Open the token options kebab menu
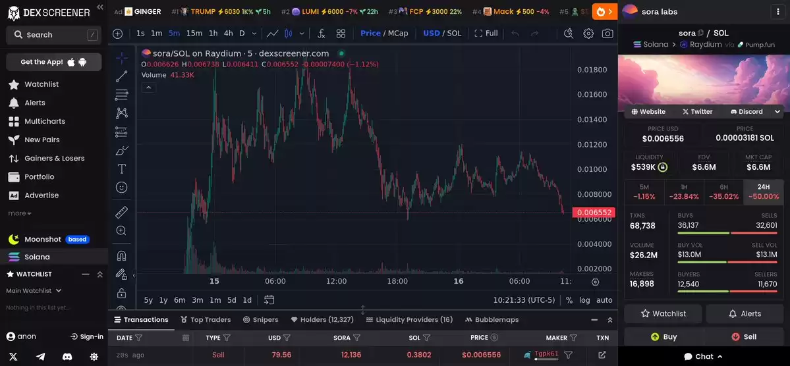The width and height of the screenshot is (790, 366). 778,12
